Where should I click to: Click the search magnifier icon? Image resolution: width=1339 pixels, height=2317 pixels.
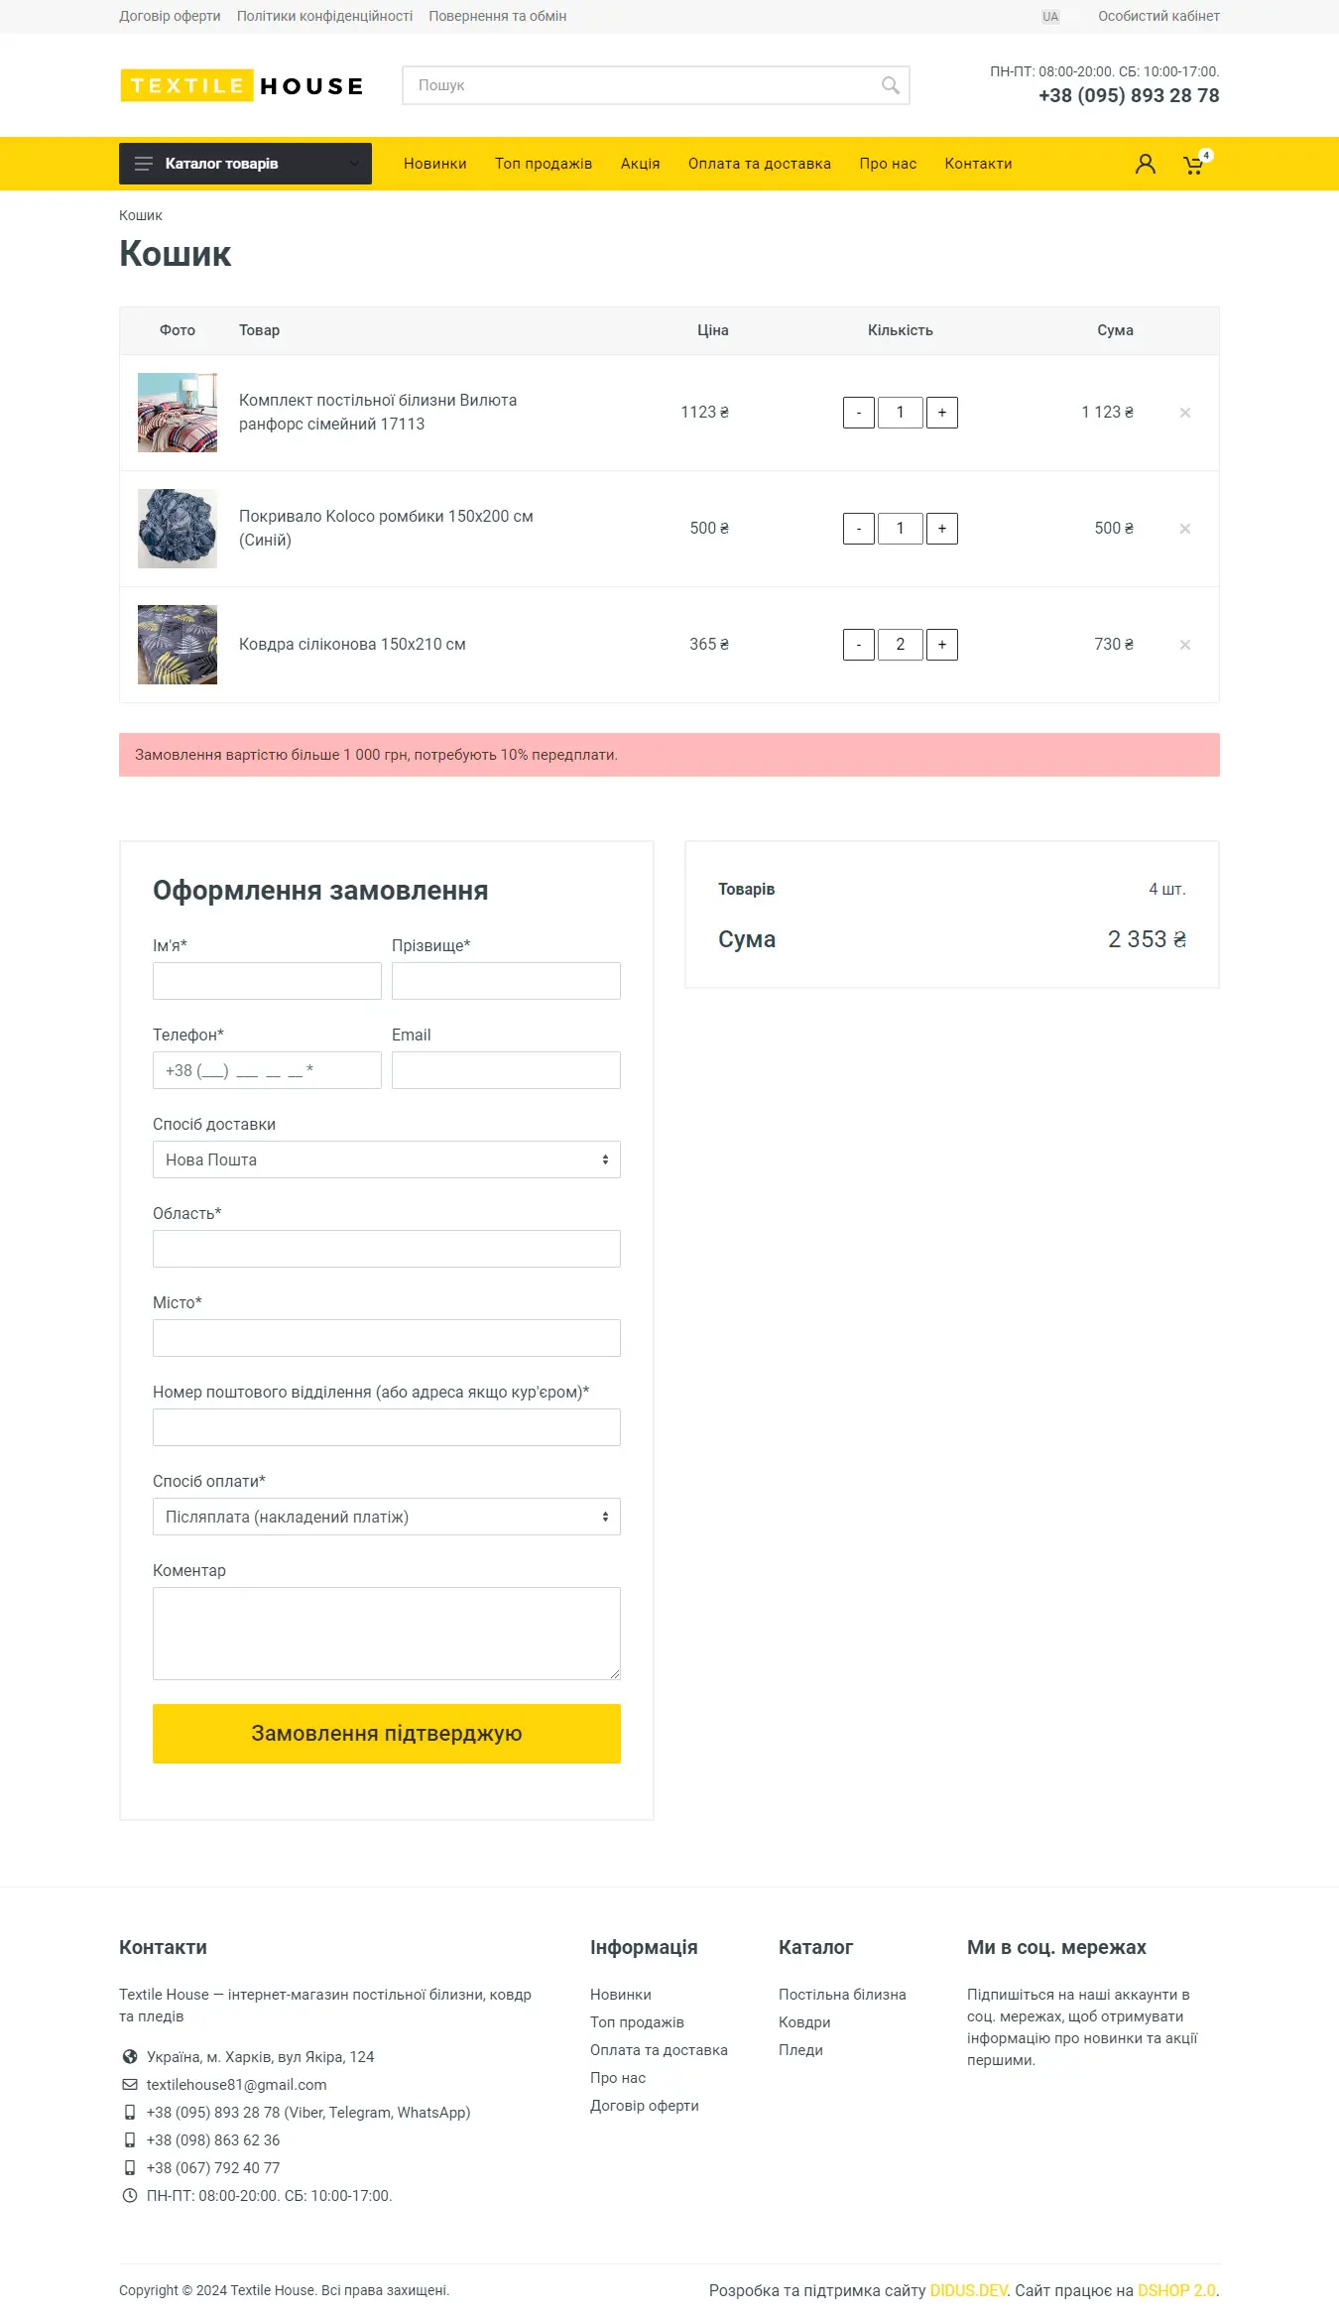(890, 85)
